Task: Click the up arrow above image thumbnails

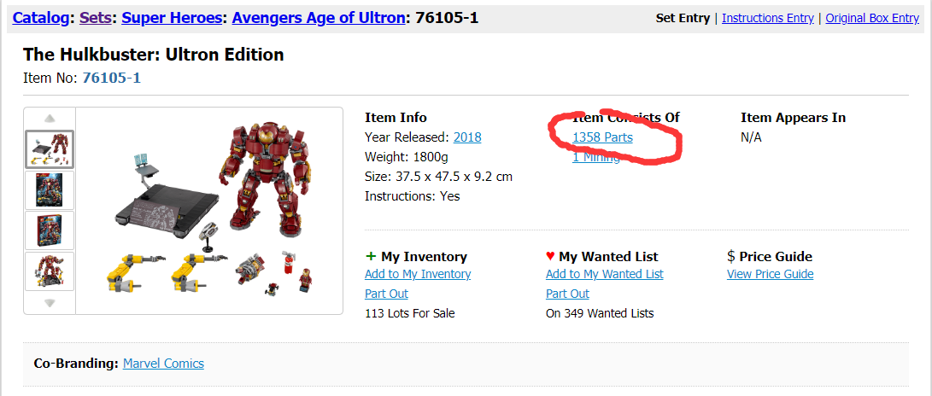Action: (x=50, y=118)
